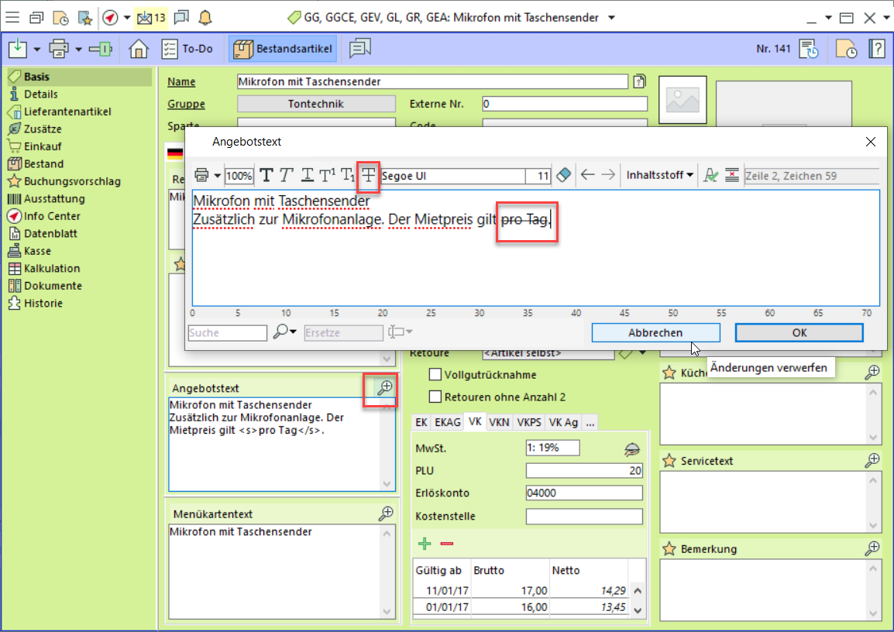Open the Home view icon

pyautogui.click(x=139, y=50)
